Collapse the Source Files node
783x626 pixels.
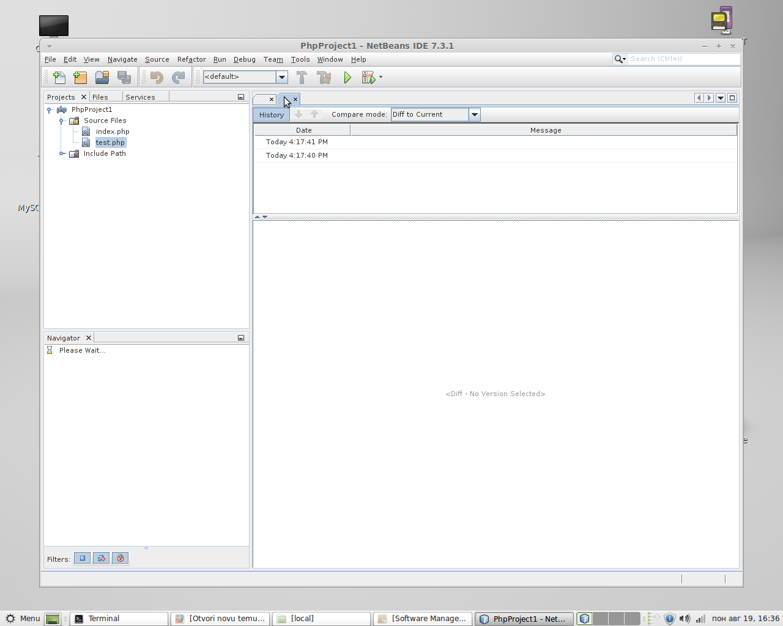pos(61,121)
